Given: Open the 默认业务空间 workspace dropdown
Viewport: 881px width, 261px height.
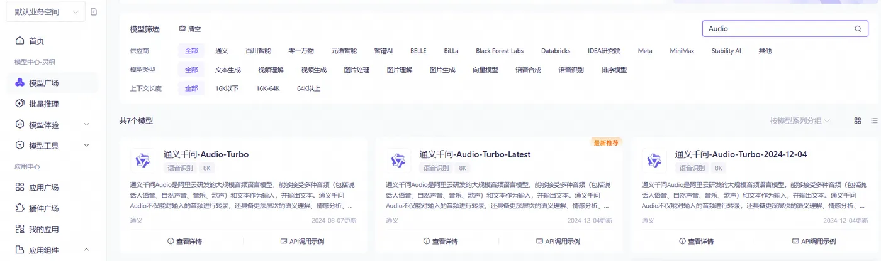Looking at the screenshot, I should click(x=45, y=12).
